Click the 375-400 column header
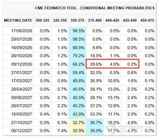This screenshot has height=140, width=160. (95, 20)
